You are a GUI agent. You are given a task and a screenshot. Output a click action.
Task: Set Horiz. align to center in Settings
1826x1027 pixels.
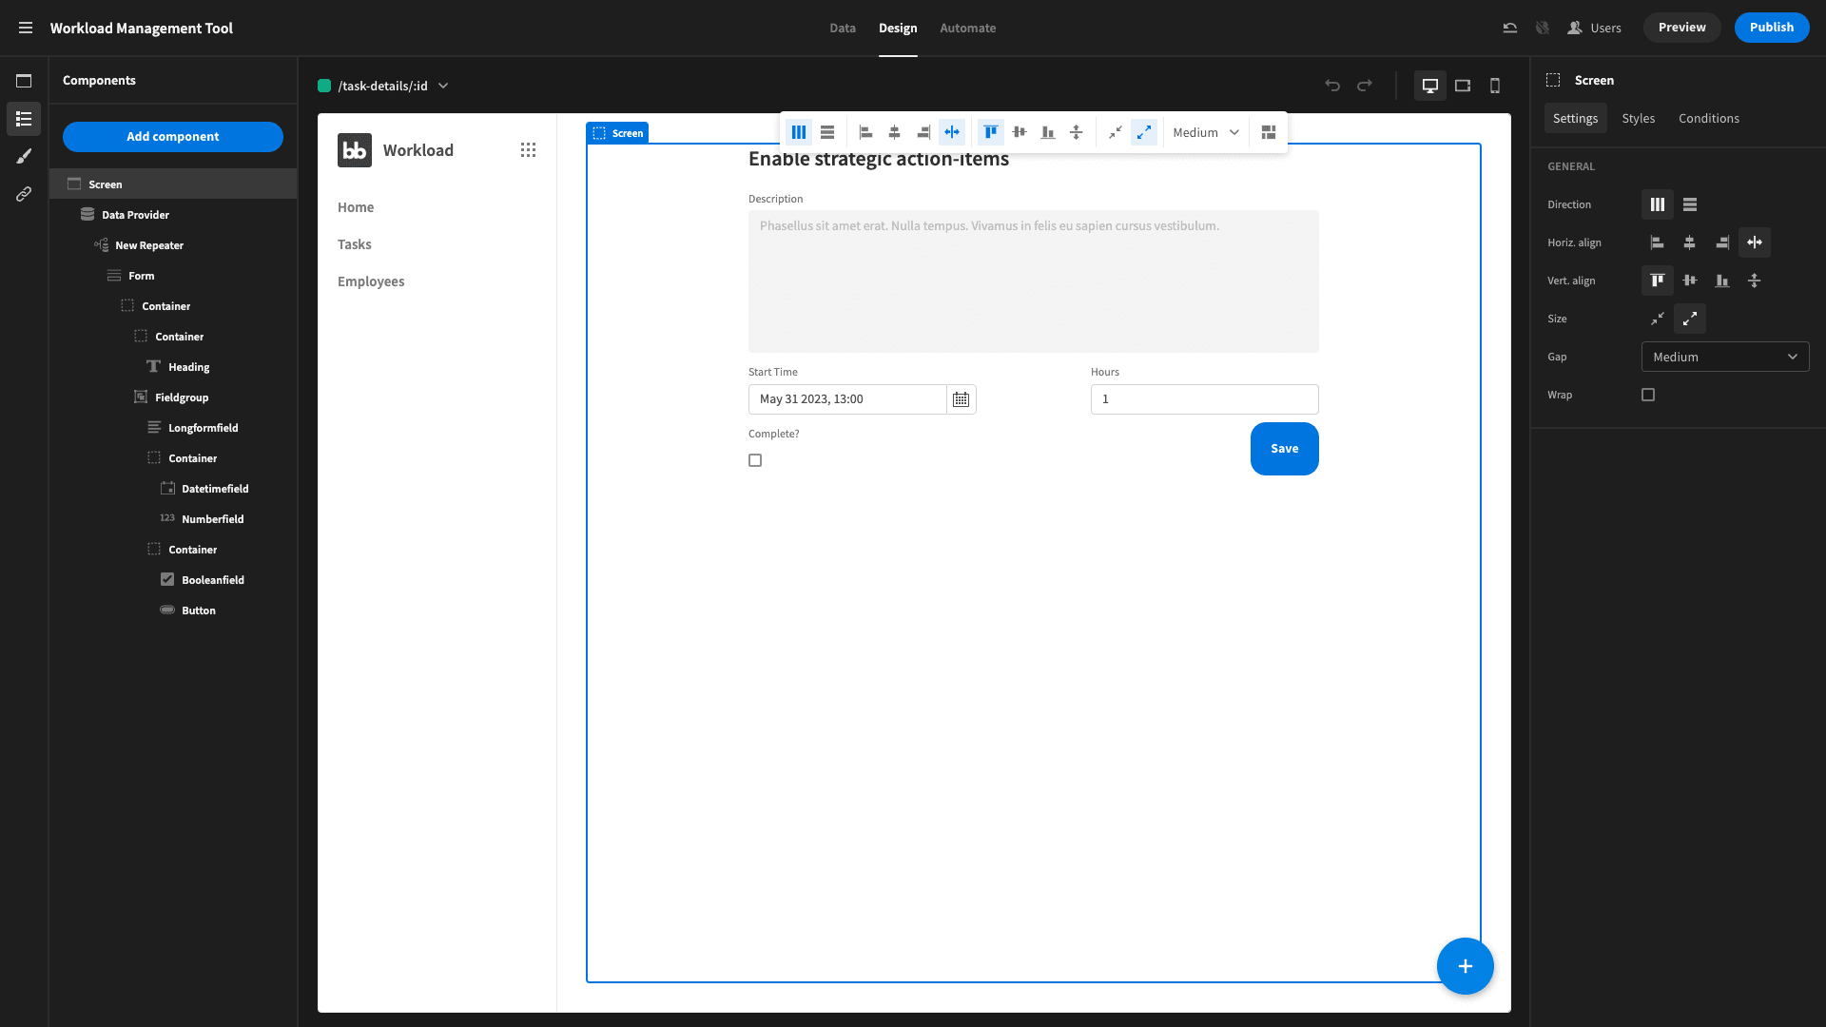[x=1690, y=242]
